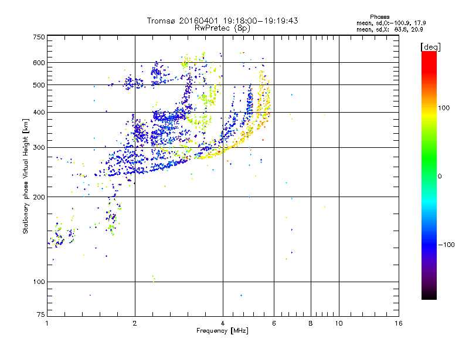The height and width of the screenshot is (352, 469).
Task: Click the 'mean, sd,X: 83.8, 20.9' statistics line
Action: [389, 30]
